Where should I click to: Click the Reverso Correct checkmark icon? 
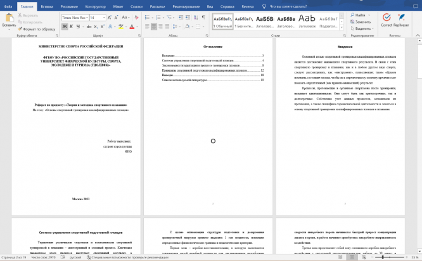[x=387, y=18]
